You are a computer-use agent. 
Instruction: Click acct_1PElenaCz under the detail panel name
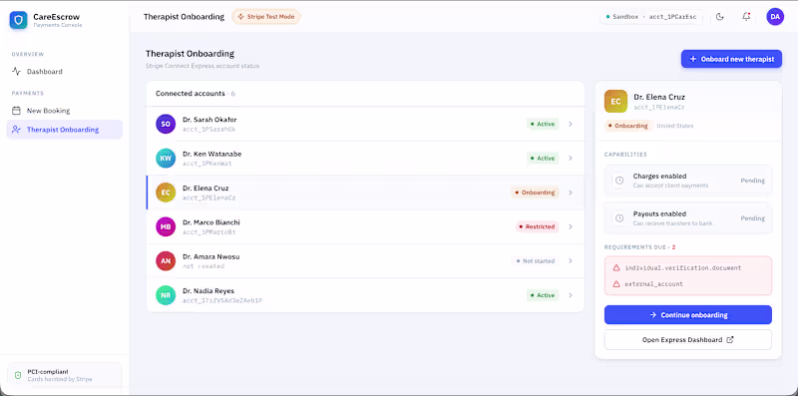[659, 108]
